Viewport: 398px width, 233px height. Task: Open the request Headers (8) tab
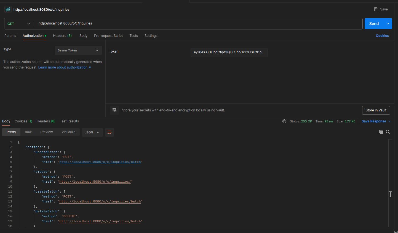62,36
